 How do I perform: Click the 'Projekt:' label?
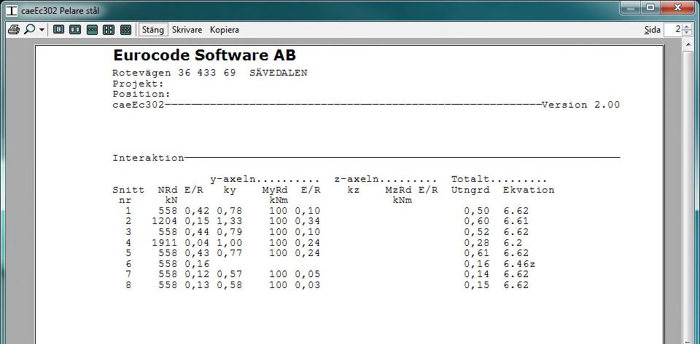(139, 84)
